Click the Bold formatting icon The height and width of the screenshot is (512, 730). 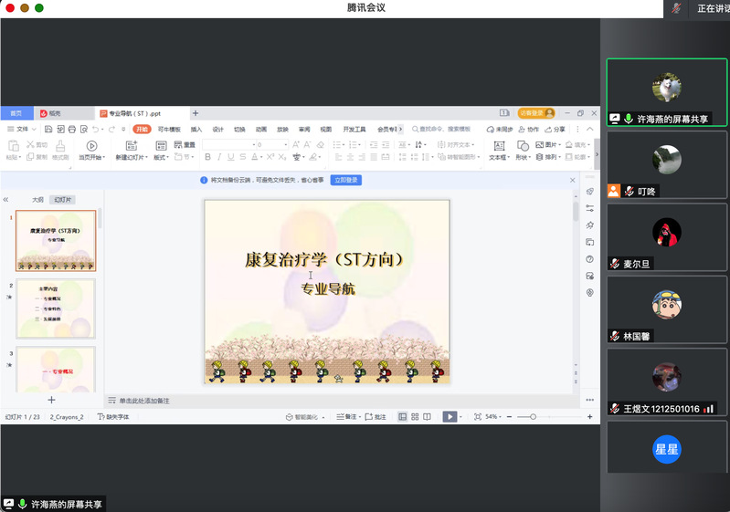tap(207, 157)
